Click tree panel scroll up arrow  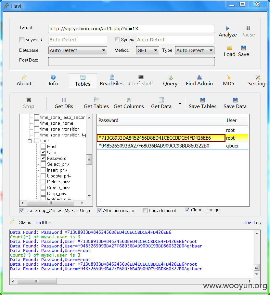coord(89,118)
